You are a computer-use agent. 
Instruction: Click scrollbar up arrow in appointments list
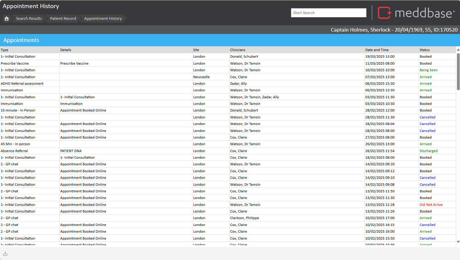[x=458, y=50]
